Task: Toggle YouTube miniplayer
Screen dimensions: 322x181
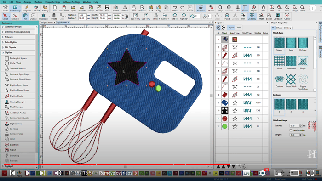Action: pyautogui.click(x=278, y=173)
